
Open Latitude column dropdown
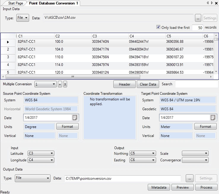coord(41,153)
